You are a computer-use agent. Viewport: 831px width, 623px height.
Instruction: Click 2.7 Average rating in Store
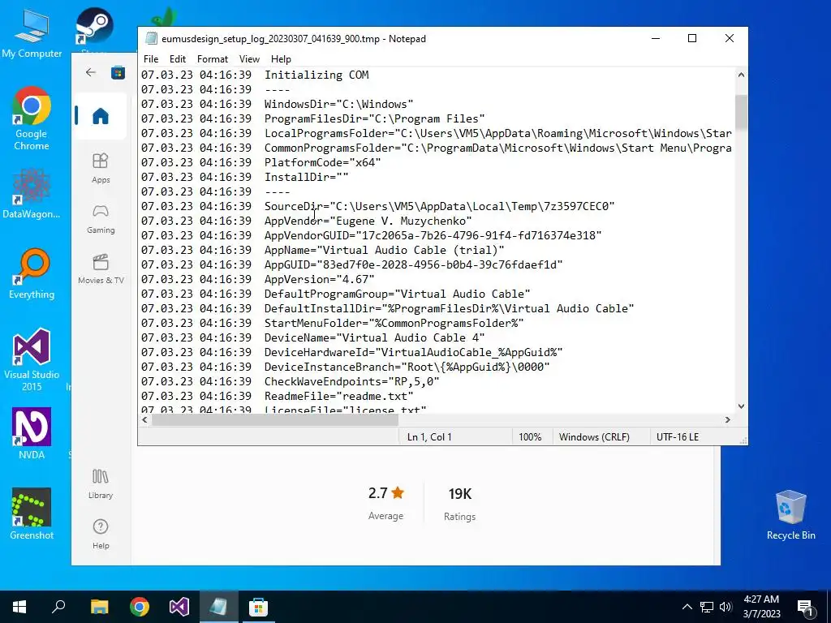pos(385,503)
